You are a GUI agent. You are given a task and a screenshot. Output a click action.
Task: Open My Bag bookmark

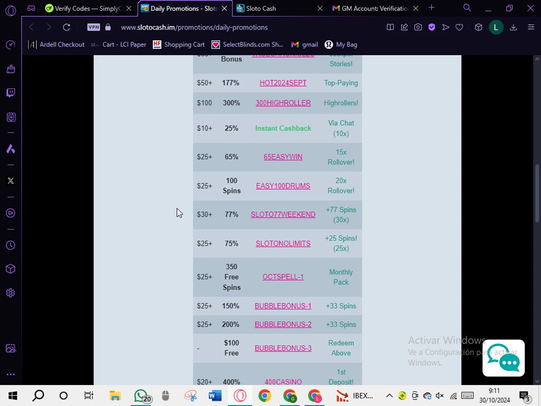pos(341,44)
